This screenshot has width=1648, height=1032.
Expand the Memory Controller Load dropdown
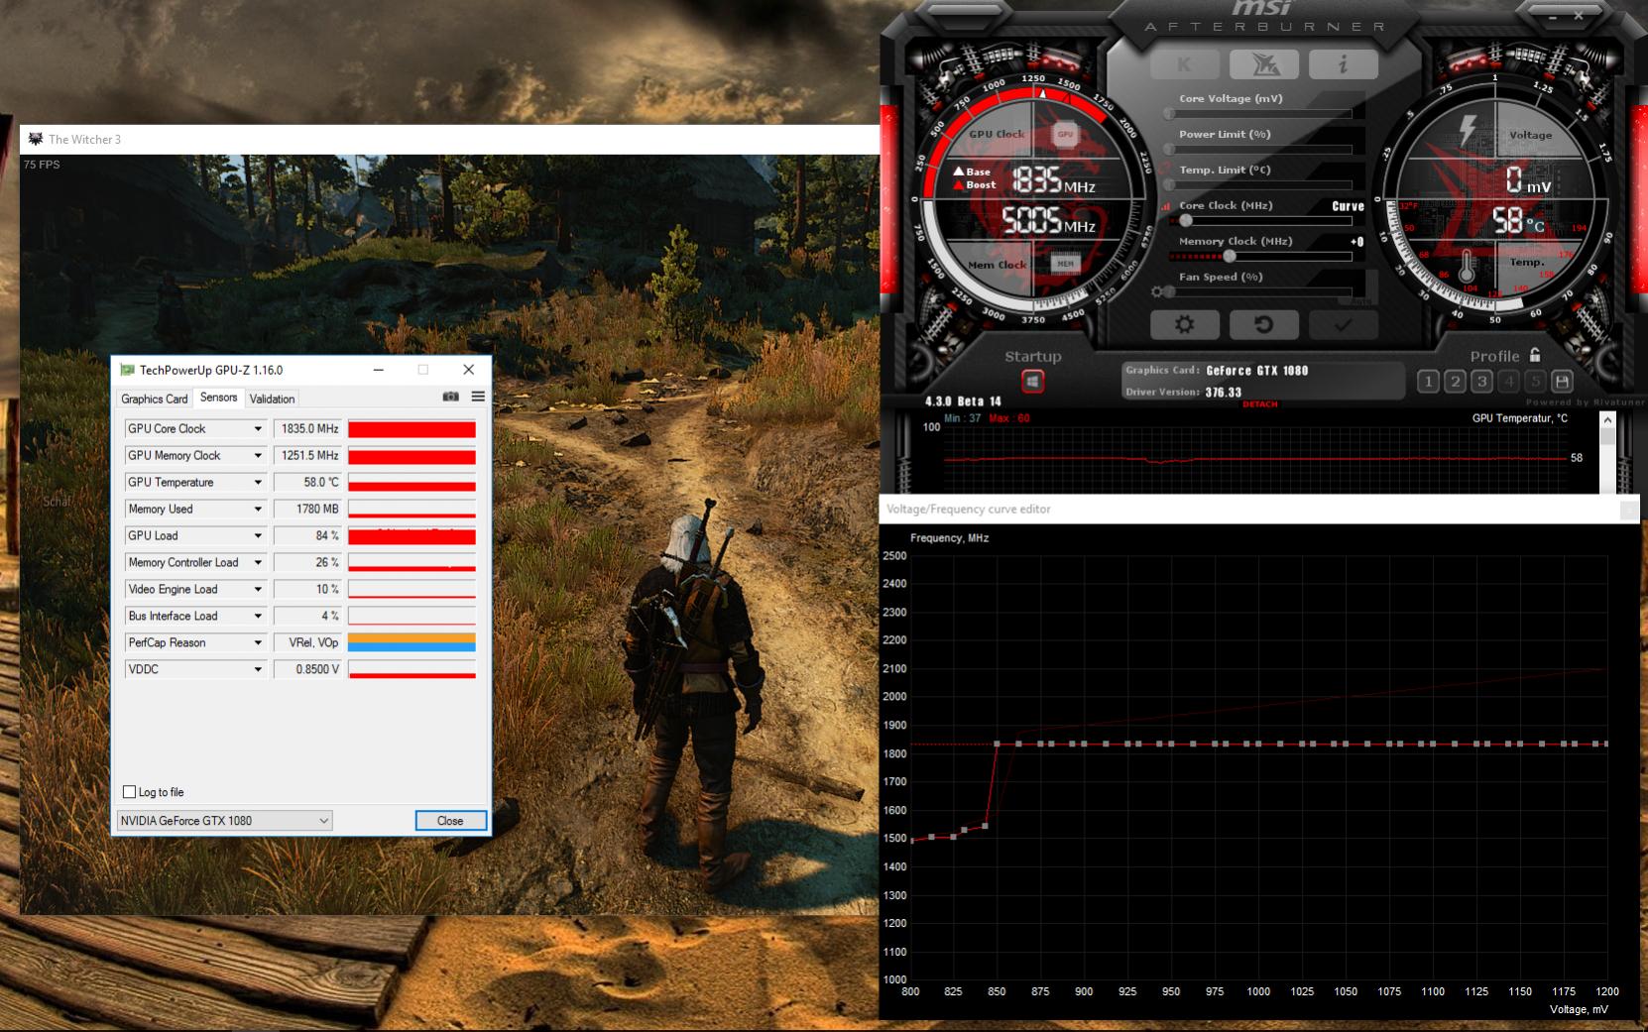click(258, 563)
